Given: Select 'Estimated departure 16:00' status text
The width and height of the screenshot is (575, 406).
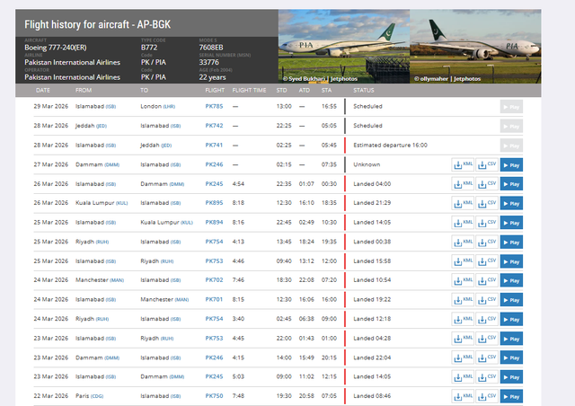Looking at the screenshot, I should pyautogui.click(x=391, y=146).
